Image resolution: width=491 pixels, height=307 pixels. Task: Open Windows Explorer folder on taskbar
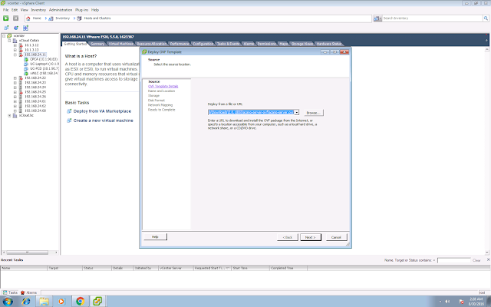coord(44,302)
